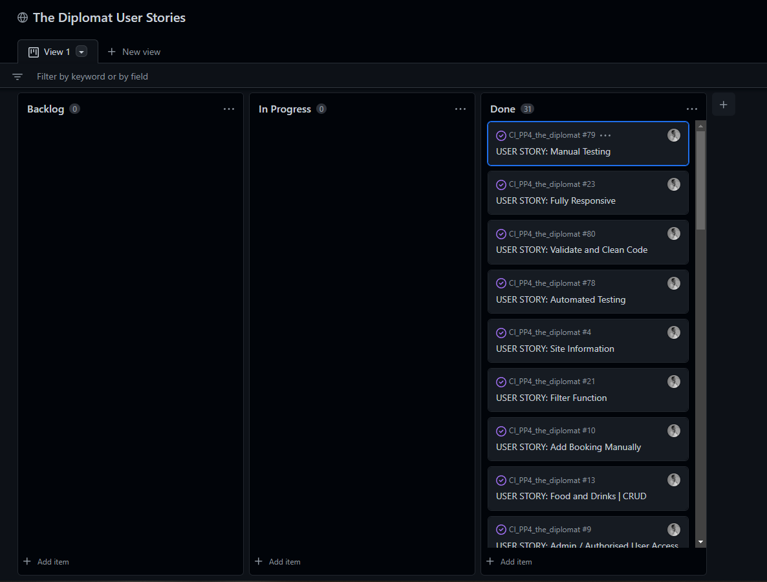The width and height of the screenshot is (767, 582).
Task: Open USER STORY: Manual Testing
Action: (x=553, y=151)
